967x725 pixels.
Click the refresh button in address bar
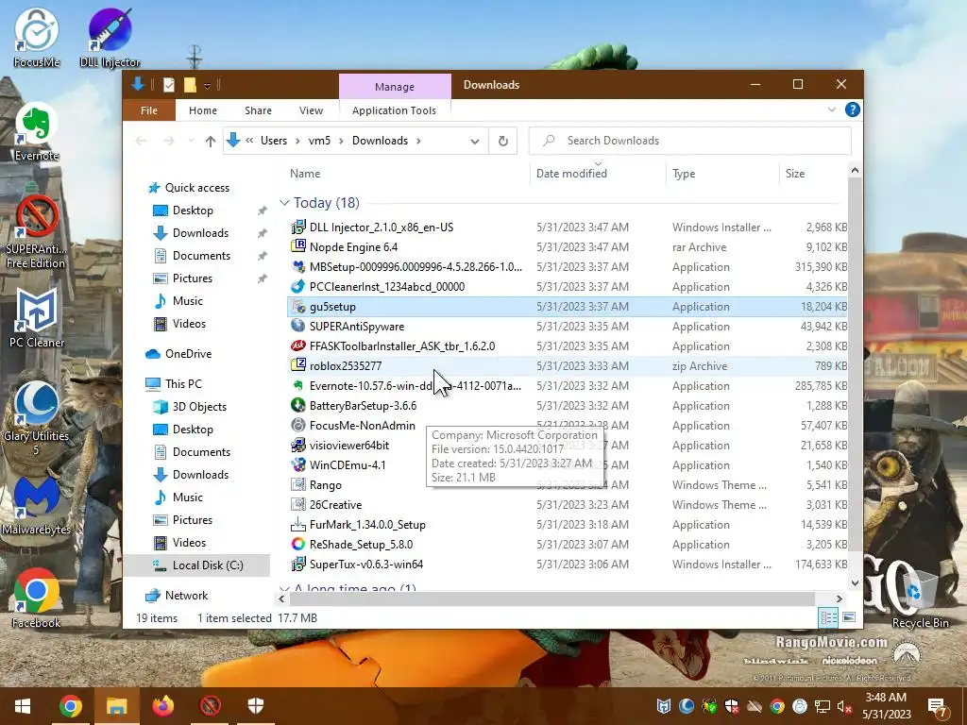coord(503,141)
